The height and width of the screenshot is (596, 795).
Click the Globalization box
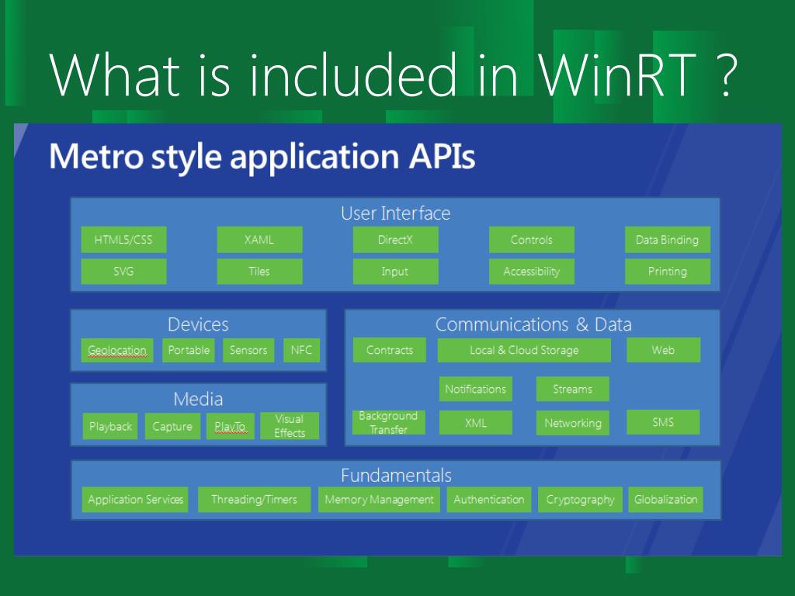point(665,499)
